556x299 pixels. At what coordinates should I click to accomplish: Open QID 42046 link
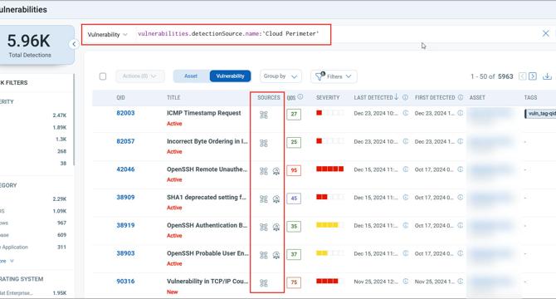point(125,169)
